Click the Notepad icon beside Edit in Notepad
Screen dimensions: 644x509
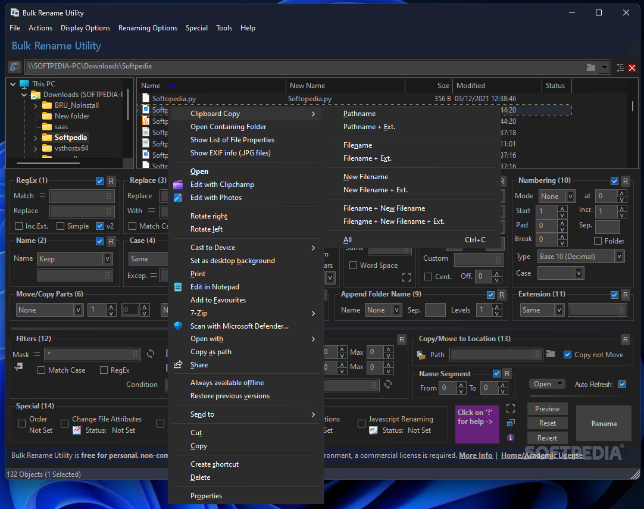(x=178, y=287)
